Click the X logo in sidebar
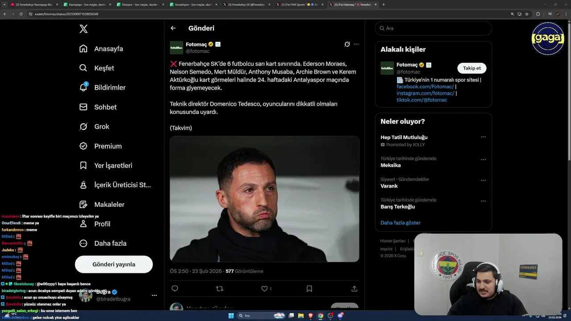The image size is (571, 321). pos(83,29)
